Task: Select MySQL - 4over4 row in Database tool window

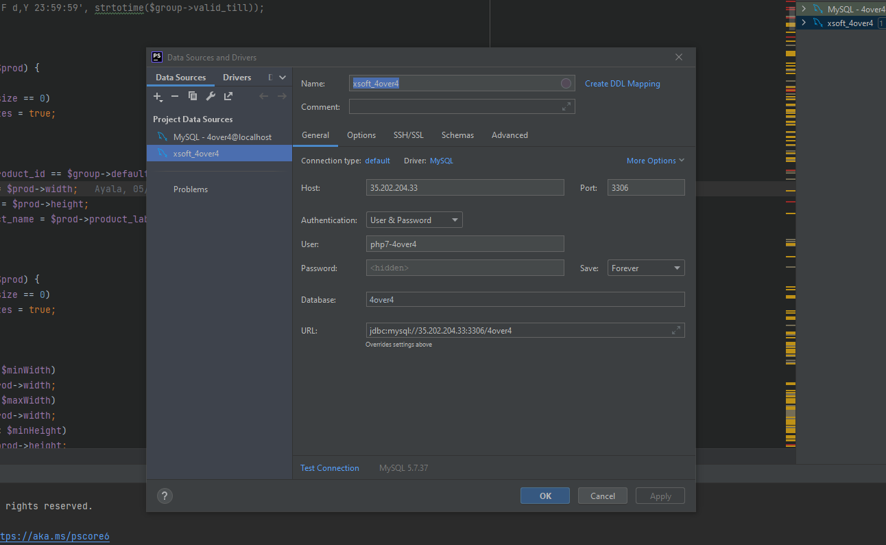Action: (841, 9)
